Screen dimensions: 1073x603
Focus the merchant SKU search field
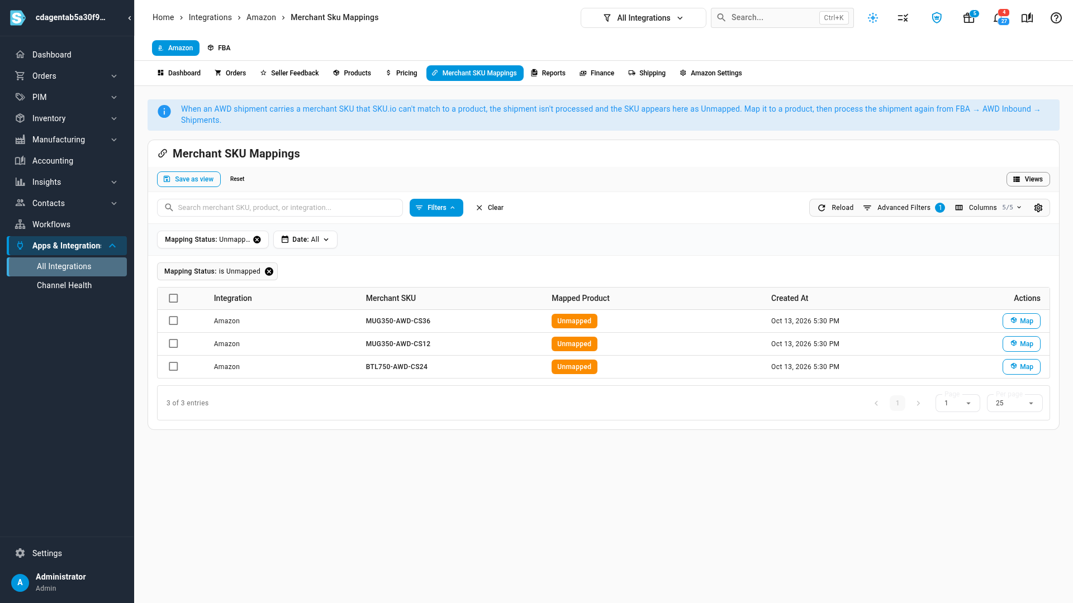point(280,208)
